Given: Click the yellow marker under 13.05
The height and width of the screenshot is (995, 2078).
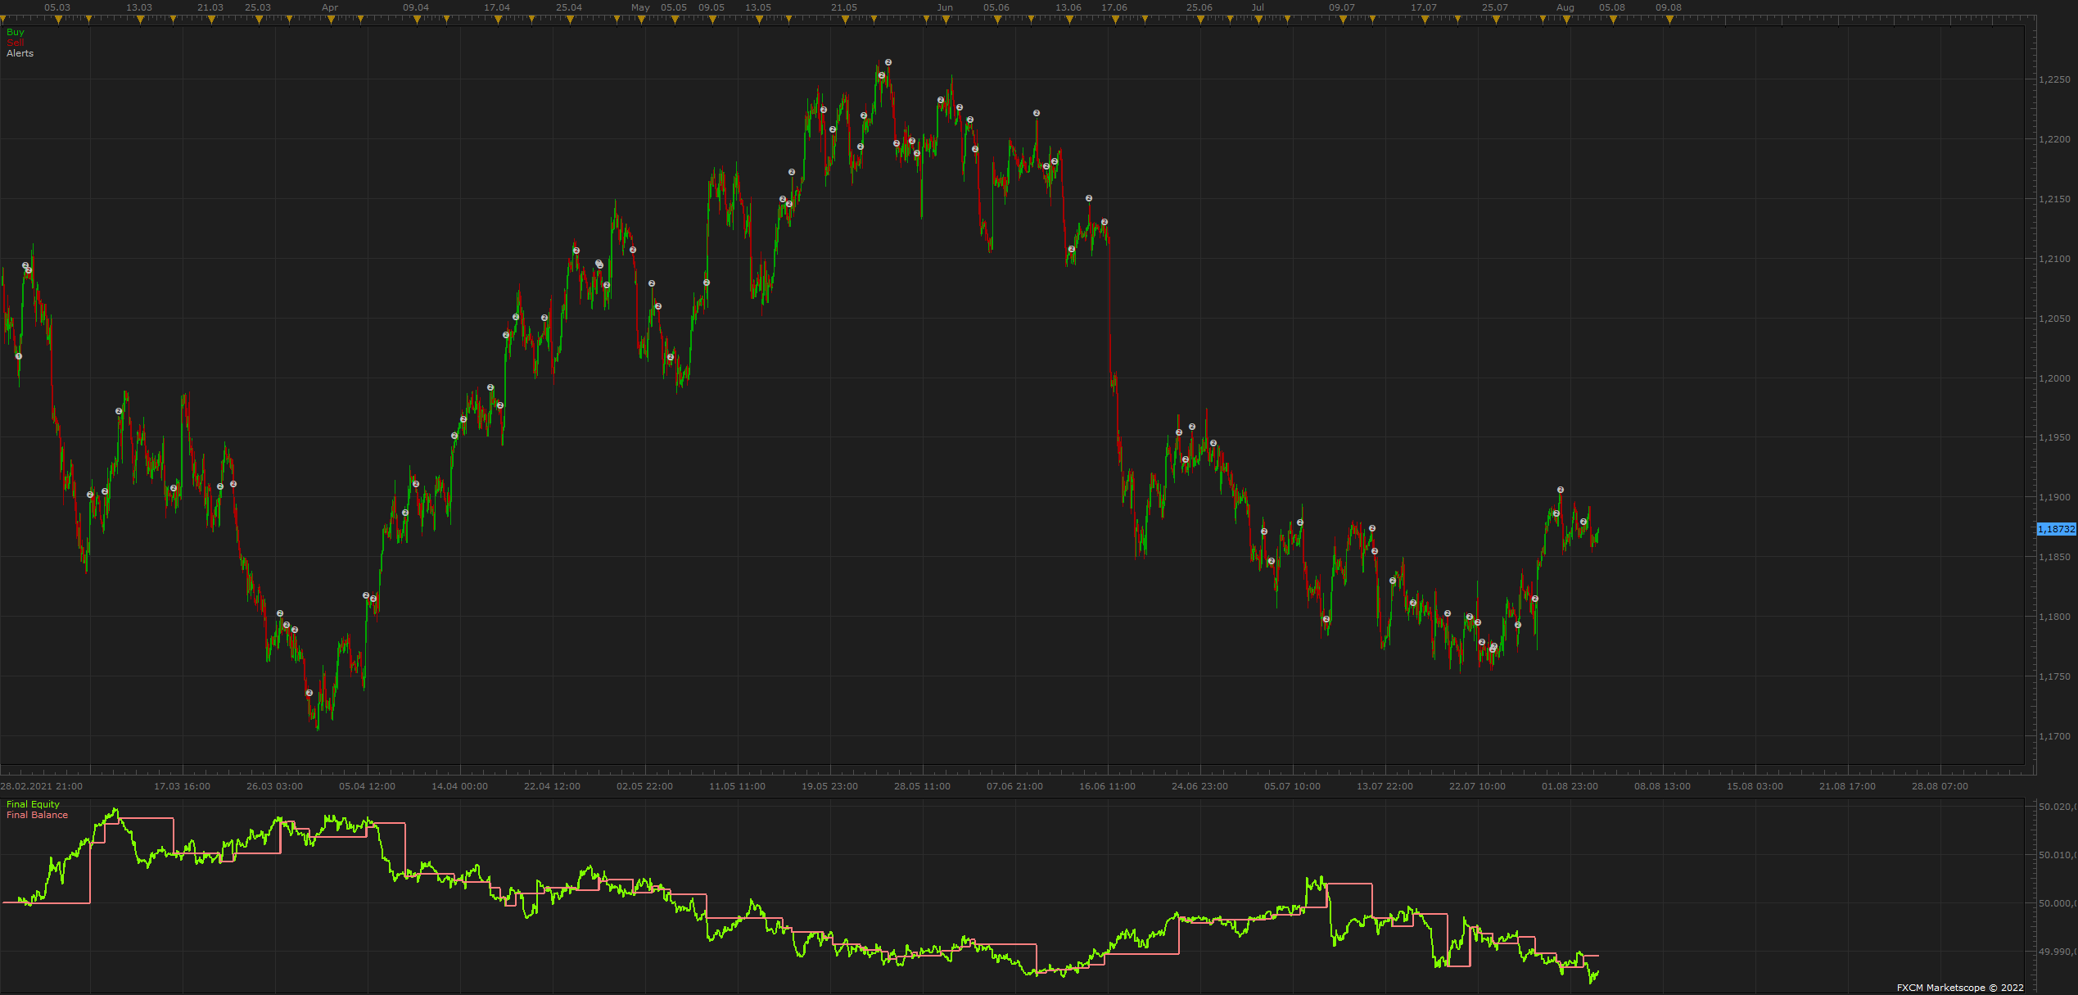Looking at the screenshot, I should pos(759,20).
